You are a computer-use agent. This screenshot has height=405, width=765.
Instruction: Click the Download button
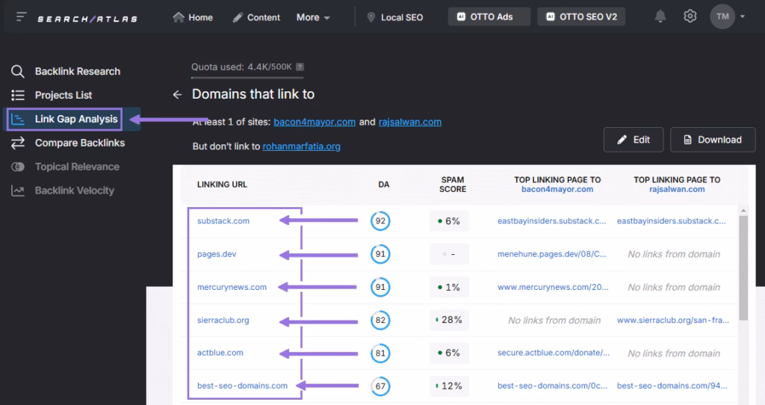tap(713, 140)
